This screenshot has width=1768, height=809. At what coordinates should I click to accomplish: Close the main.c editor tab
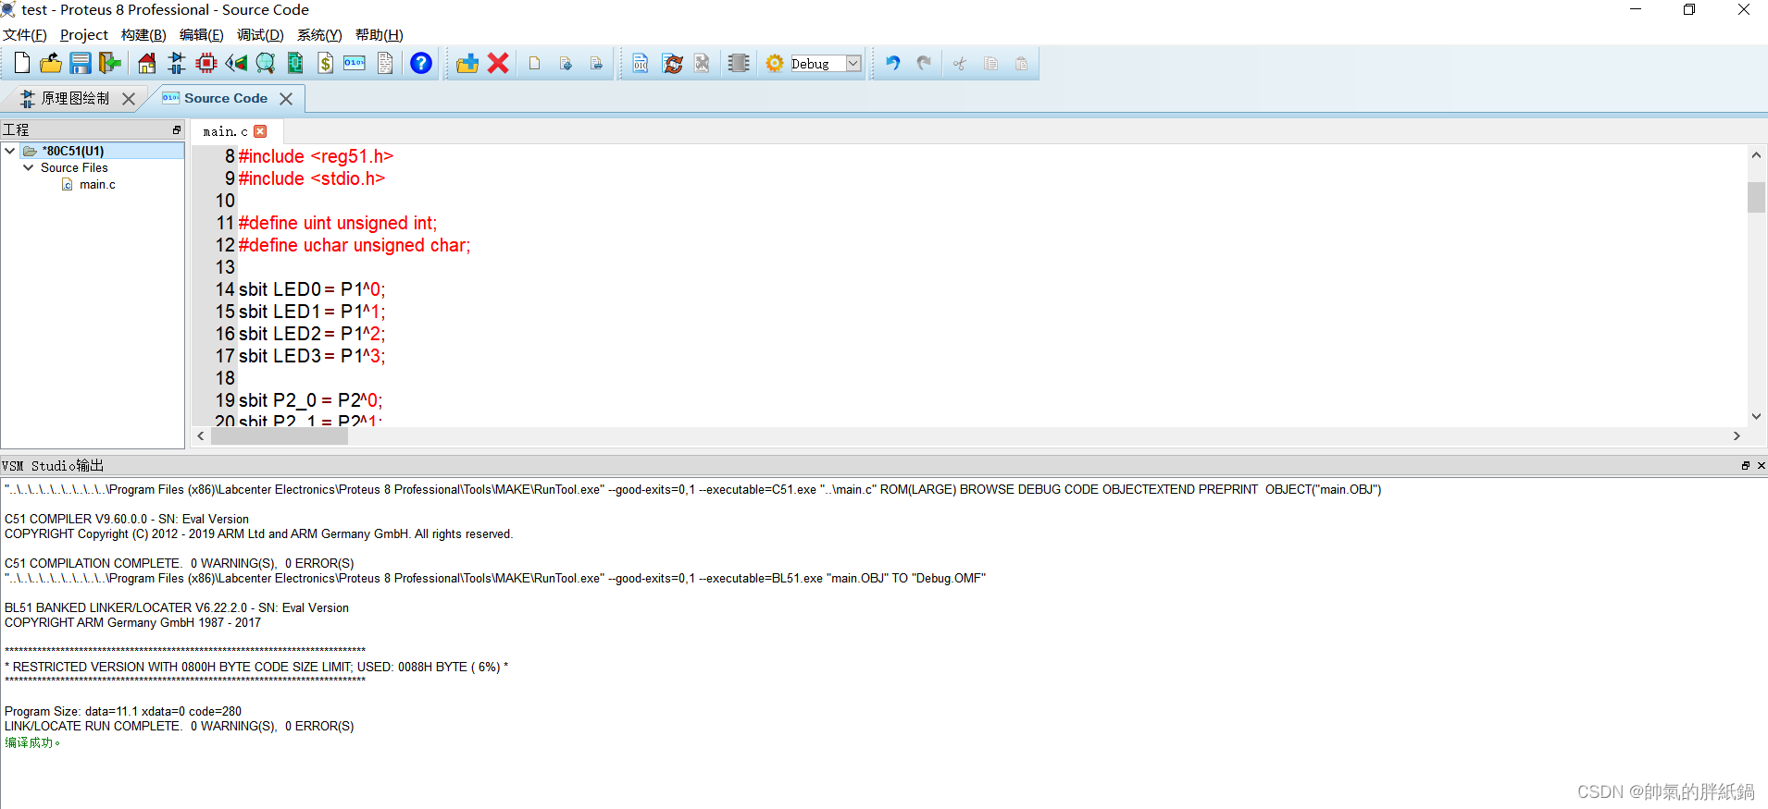260,131
